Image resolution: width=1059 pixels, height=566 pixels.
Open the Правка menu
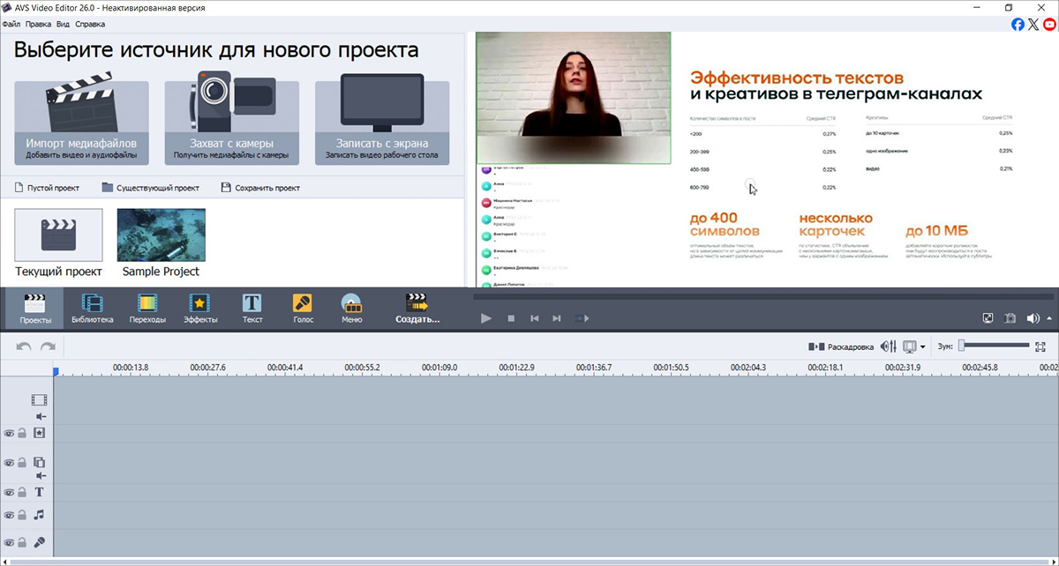pos(38,24)
